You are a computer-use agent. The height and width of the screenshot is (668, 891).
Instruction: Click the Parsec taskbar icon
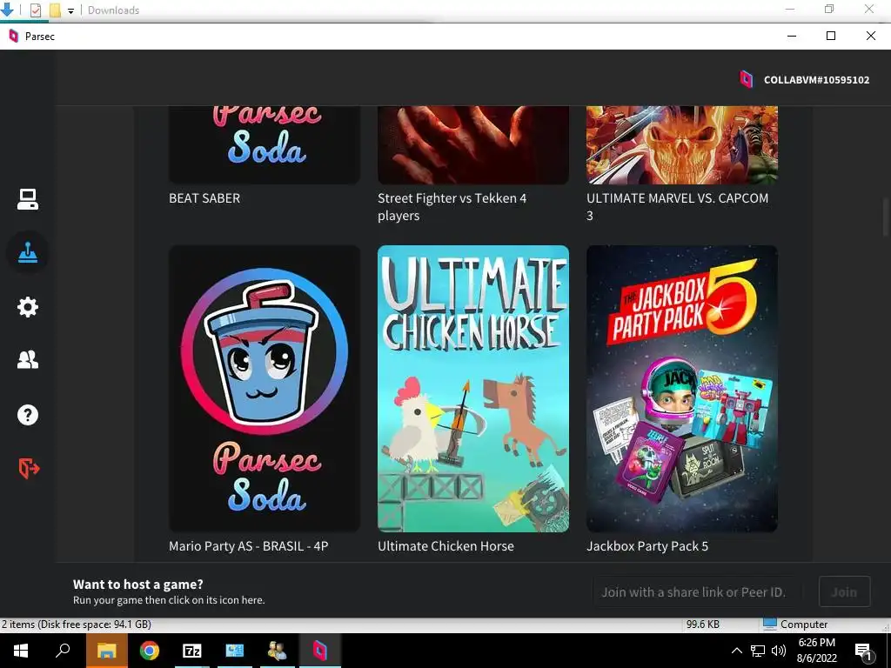pyautogui.click(x=320, y=651)
